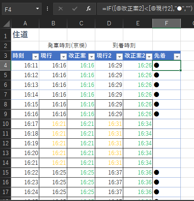
Task: Open filter dropdown for 先着 column
Action: pyautogui.click(x=177, y=56)
